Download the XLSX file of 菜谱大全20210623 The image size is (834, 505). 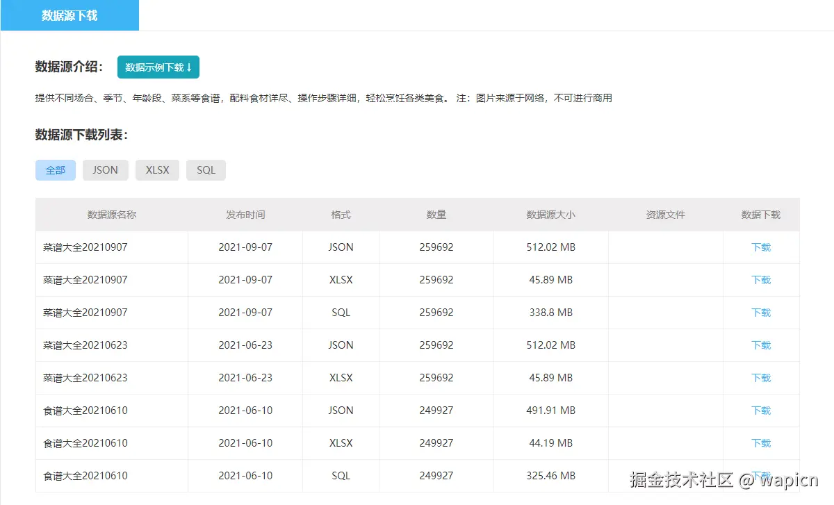click(x=761, y=377)
